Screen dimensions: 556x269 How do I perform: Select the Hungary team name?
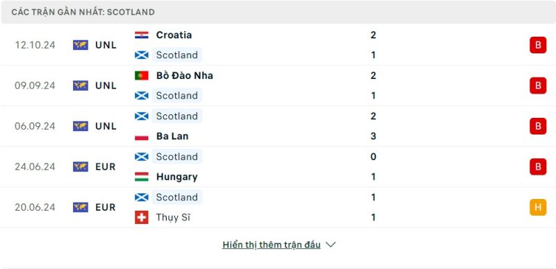[177, 177]
